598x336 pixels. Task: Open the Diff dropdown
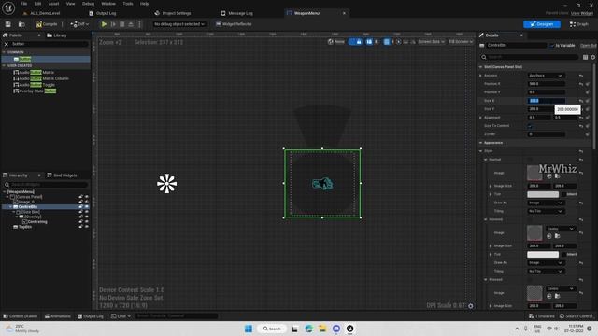pyautogui.click(x=79, y=24)
